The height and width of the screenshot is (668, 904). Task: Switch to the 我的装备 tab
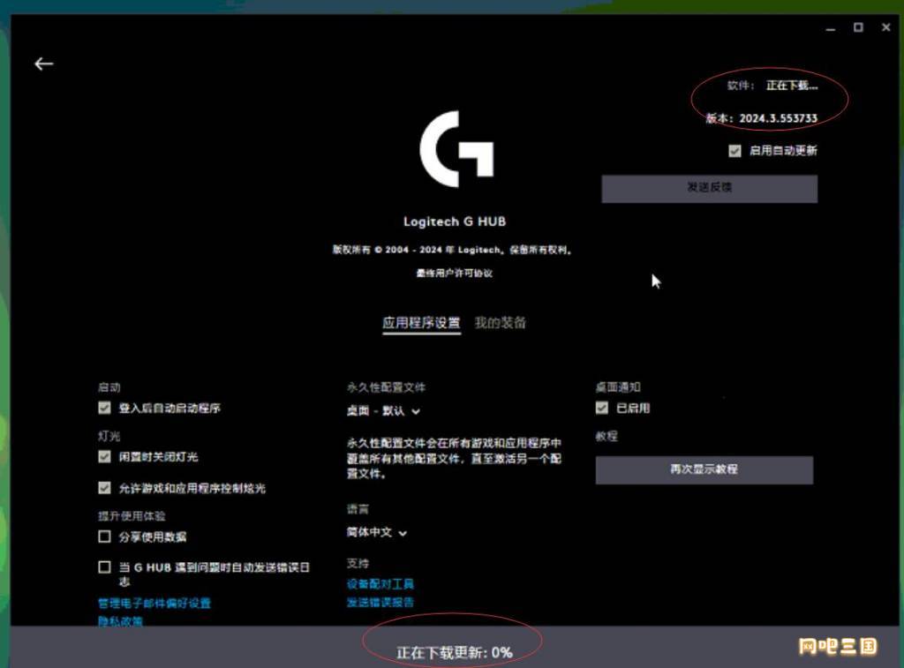tap(501, 323)
